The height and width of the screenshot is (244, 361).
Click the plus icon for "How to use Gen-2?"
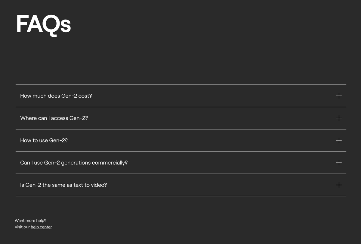pyautogui.click(x=339, y=140)
